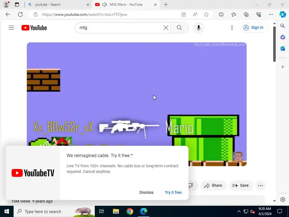The width and height of the screenshot is (289, 217).
Task: Share the video
Action: coord(213,185)
